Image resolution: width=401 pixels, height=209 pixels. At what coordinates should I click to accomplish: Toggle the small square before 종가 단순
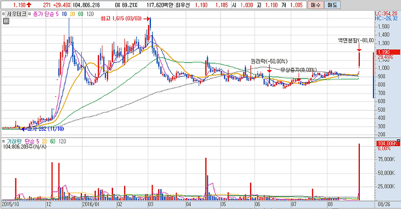(x=30, y=14)
